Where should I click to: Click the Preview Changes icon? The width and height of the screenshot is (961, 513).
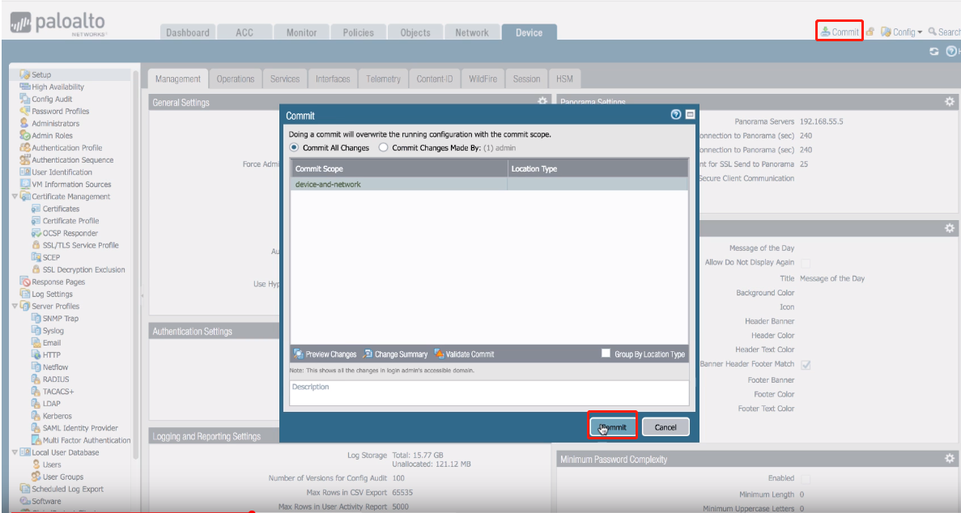tap(298, 354)
